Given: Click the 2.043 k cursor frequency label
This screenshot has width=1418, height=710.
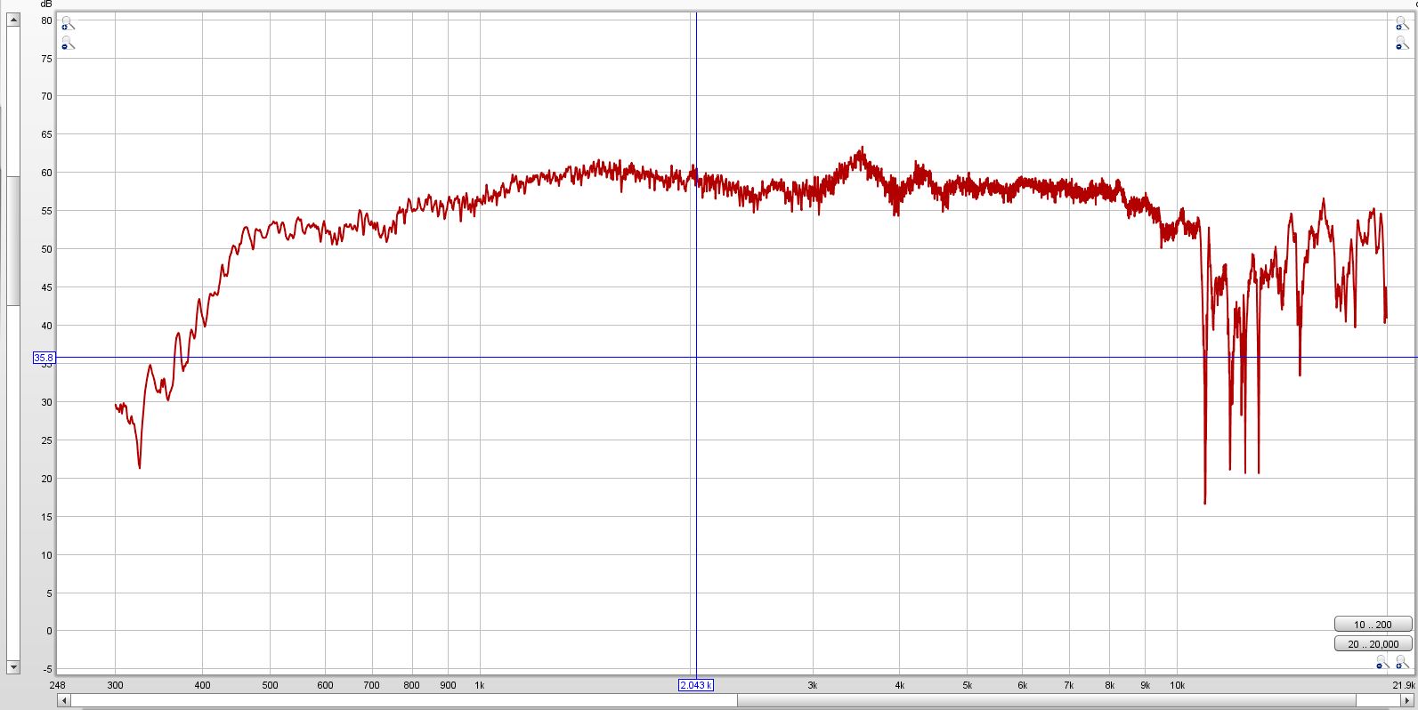Looking at the screenshot, I should [x=695, y=685].
